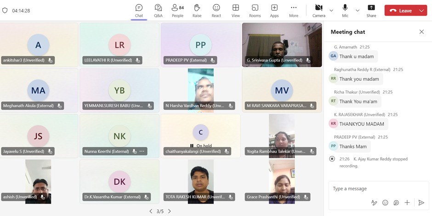Share your screen
Image resolution: width=432 pixels, height=216 pixels.
[371, 11]
